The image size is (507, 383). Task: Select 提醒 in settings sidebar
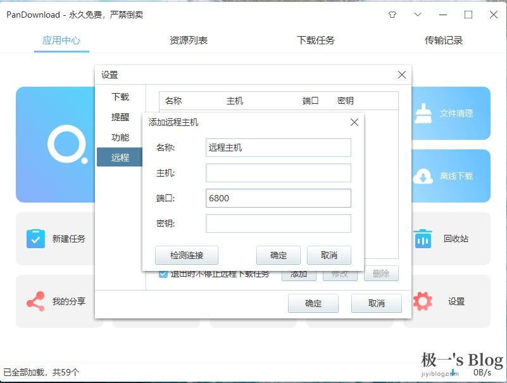click(x=120, y=116)
